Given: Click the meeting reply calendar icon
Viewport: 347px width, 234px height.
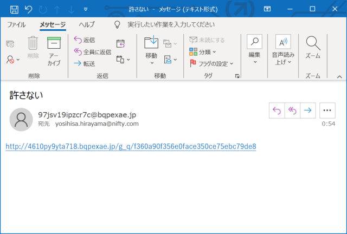Looking at the screenshot, I should (120, 43).
